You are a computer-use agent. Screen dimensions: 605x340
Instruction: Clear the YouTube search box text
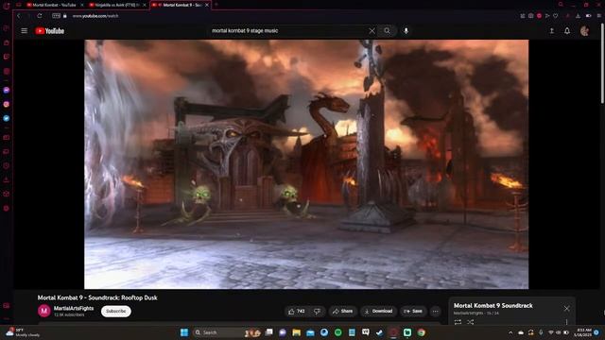point(372,31)
